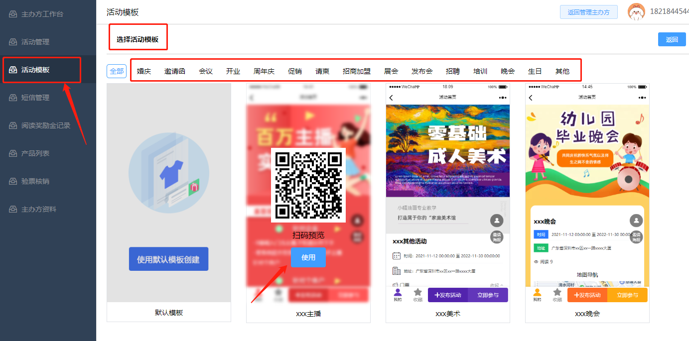Show templates in the 招商加盟 category
Viewport: 689px width, 341px height.
pos(357,71)
